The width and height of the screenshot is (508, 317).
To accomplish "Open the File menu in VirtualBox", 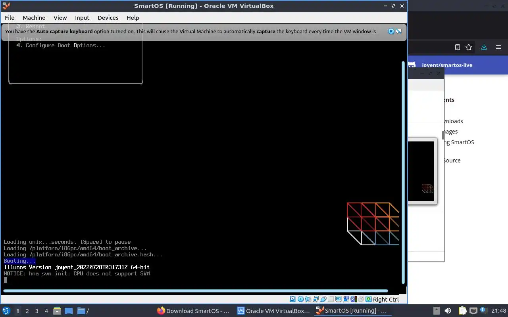I will click(x=10, y=18).
